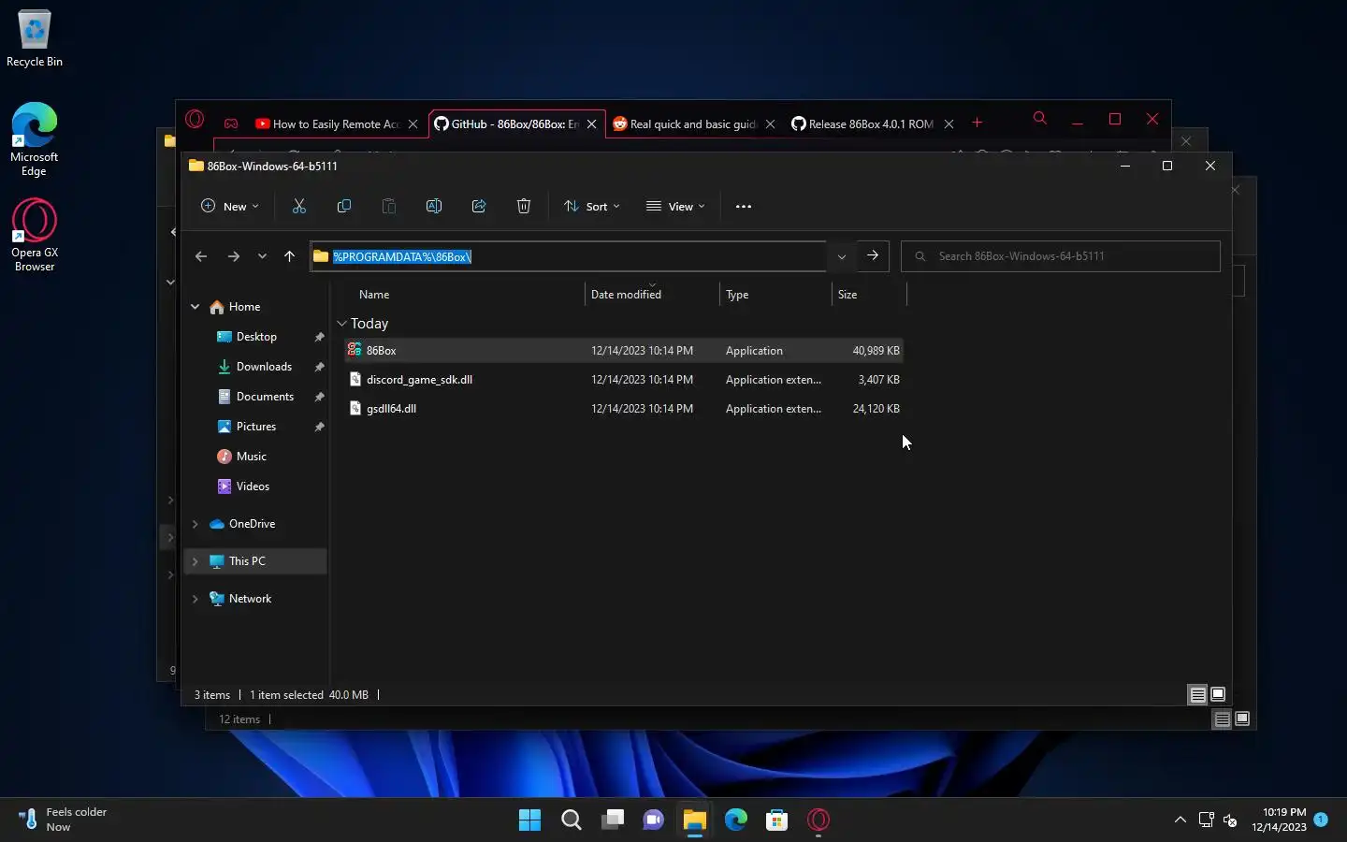Open Documents in the navigation pane
This screenshot has width=1347, height=842.
pyautogui.click(x=265, y=397)
